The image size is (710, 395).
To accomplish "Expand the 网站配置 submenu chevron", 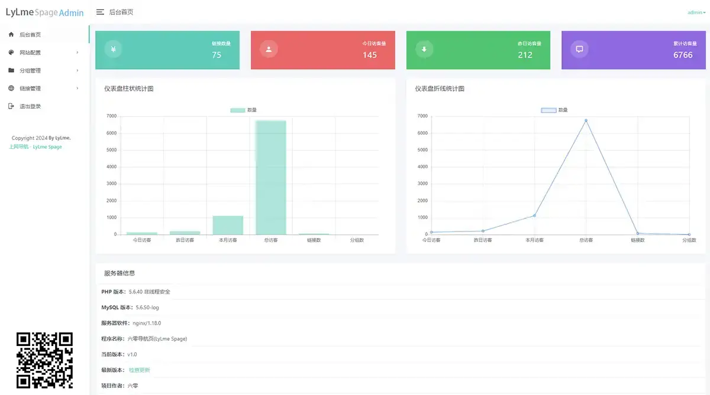I will (78, 53).
